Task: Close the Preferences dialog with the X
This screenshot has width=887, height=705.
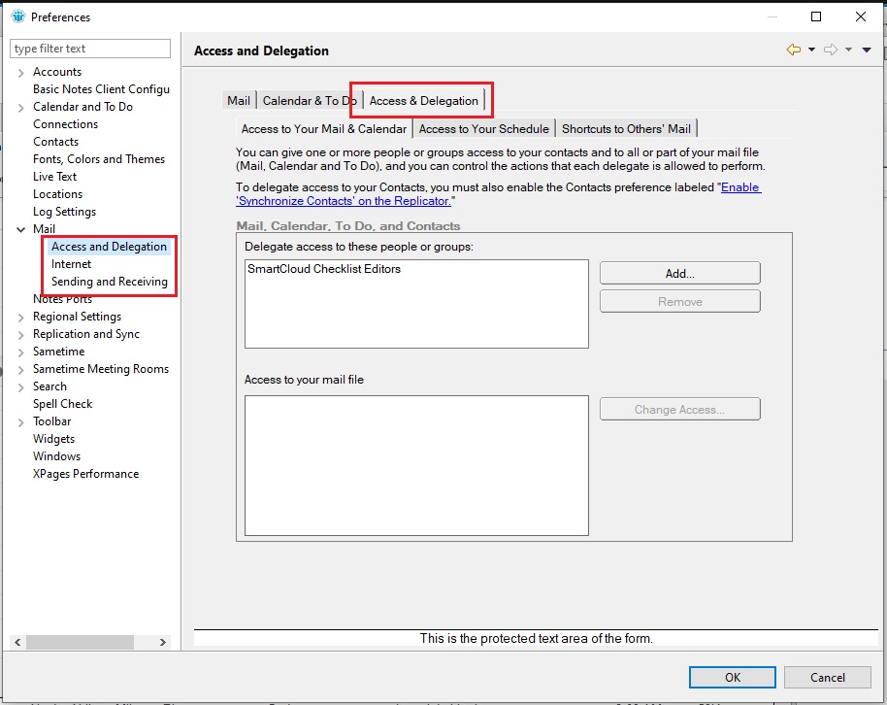Action: pyautogui.click(x=861, y=17)
